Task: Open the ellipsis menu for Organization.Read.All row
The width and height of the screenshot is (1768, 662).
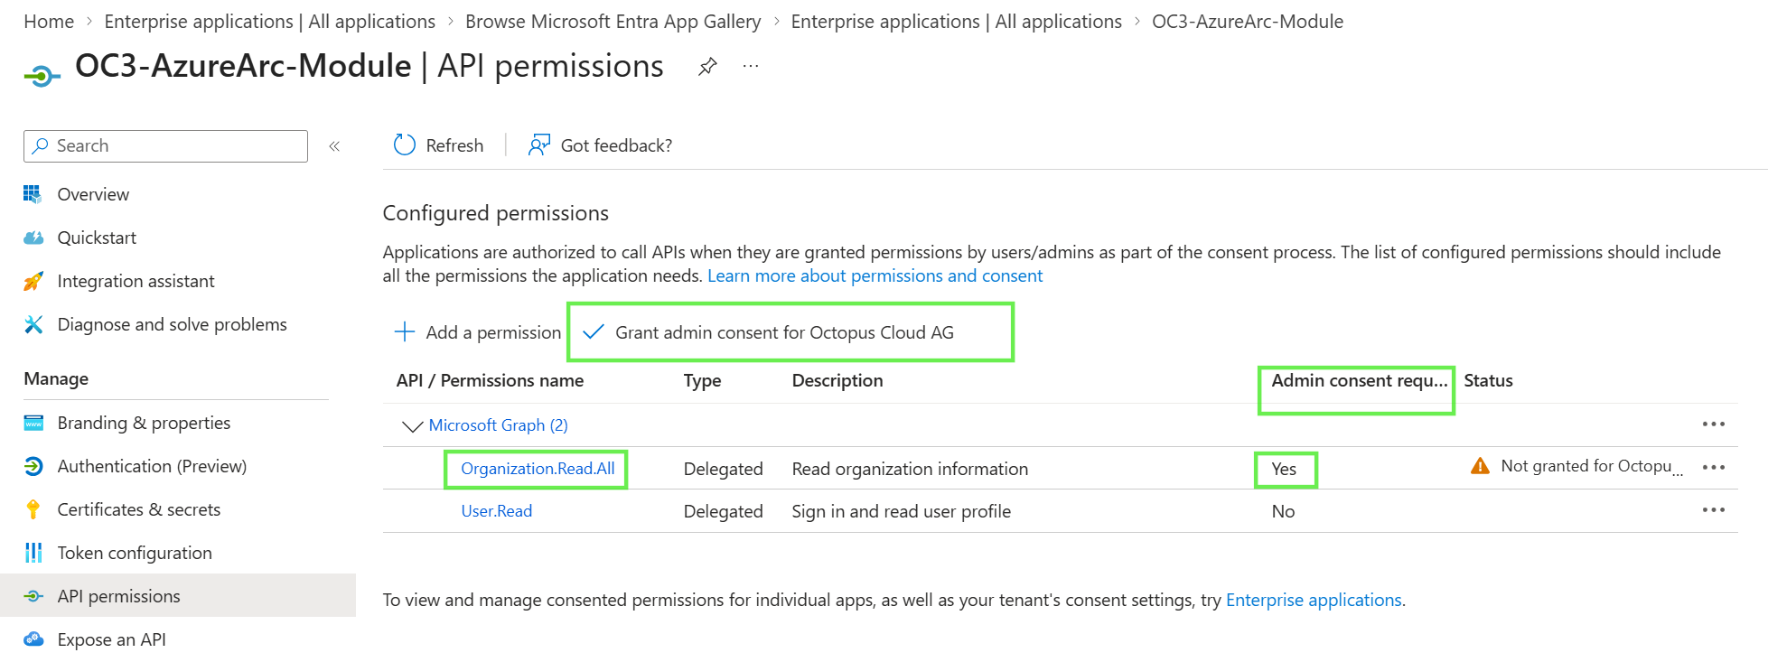Action: [1714, 467]
